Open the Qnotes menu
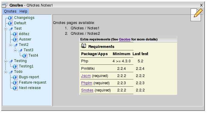207x113 pixels. click(10, 11)
